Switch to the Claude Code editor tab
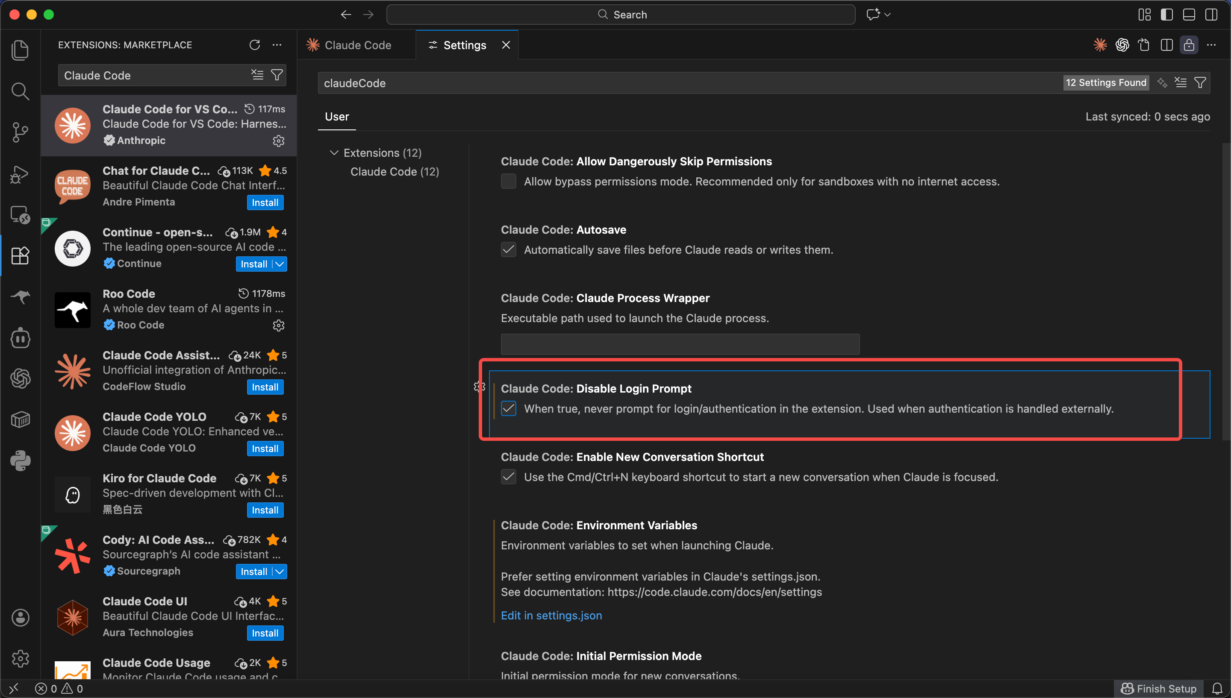This screenshot has width=1231, height=698. 356,45
